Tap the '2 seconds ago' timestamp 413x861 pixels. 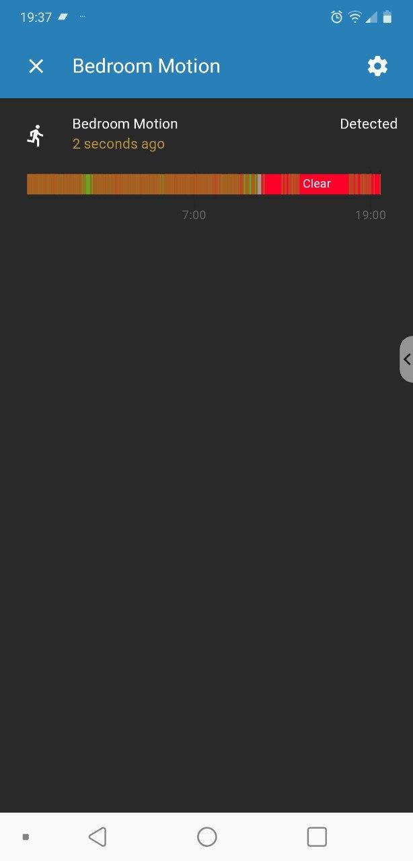[118, 144]
